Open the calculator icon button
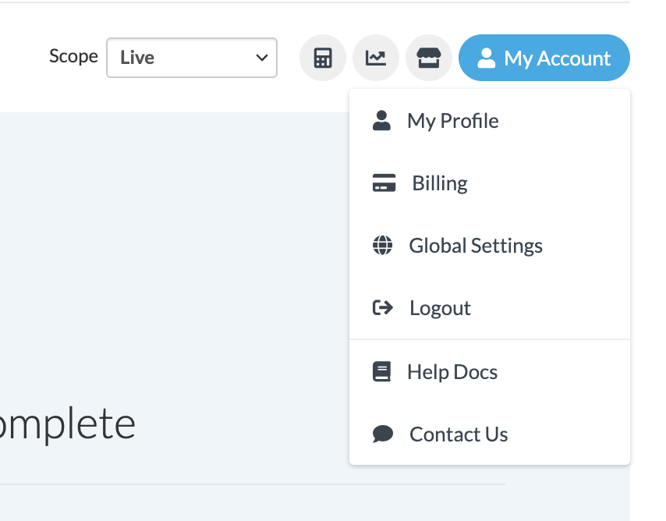 323,58
